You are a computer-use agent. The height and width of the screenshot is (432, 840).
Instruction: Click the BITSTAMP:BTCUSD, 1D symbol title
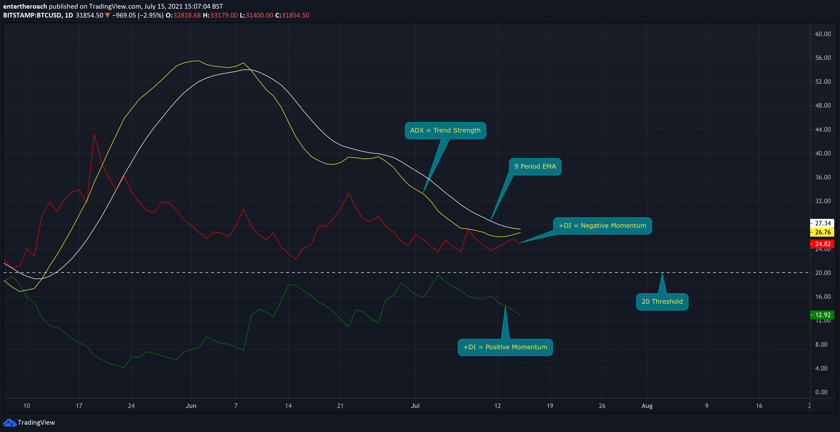coord(38,15)
